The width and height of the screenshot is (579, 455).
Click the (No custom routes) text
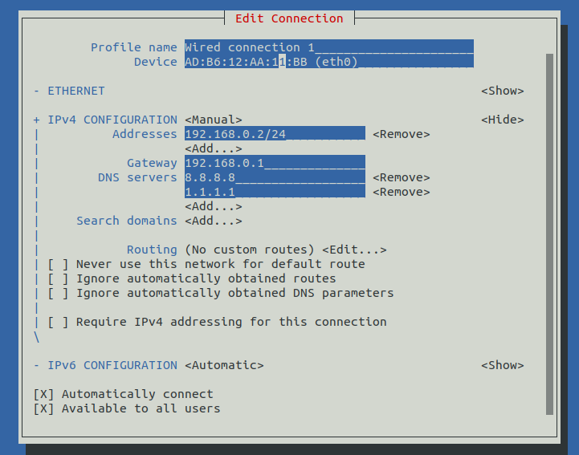coord(250,250)
